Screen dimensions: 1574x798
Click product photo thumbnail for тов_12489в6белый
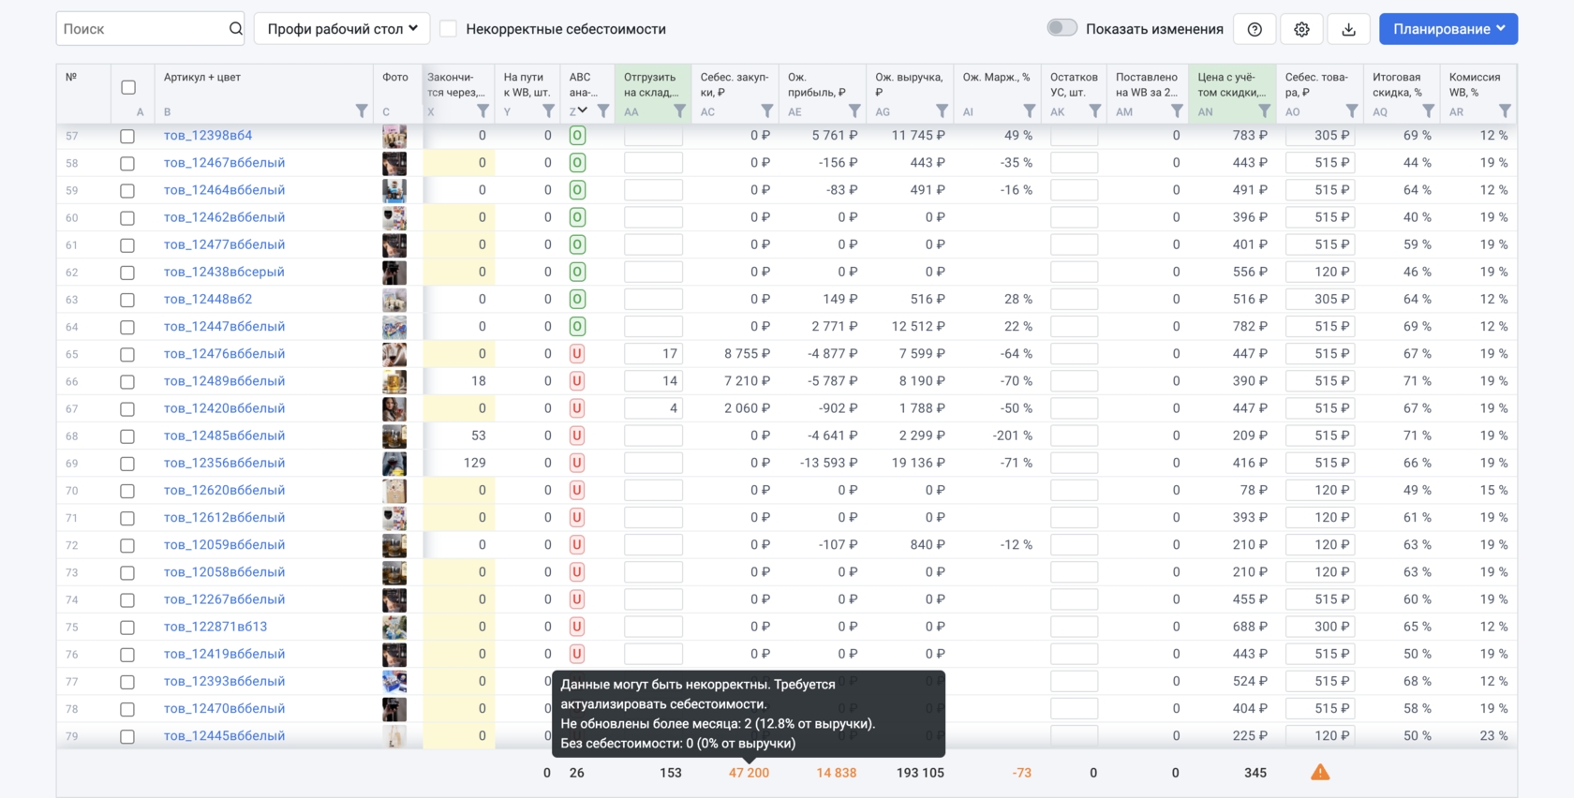tap(394, 381)
